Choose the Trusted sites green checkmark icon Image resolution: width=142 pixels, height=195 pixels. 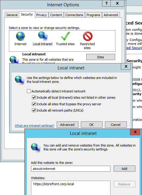coord(65,36)
